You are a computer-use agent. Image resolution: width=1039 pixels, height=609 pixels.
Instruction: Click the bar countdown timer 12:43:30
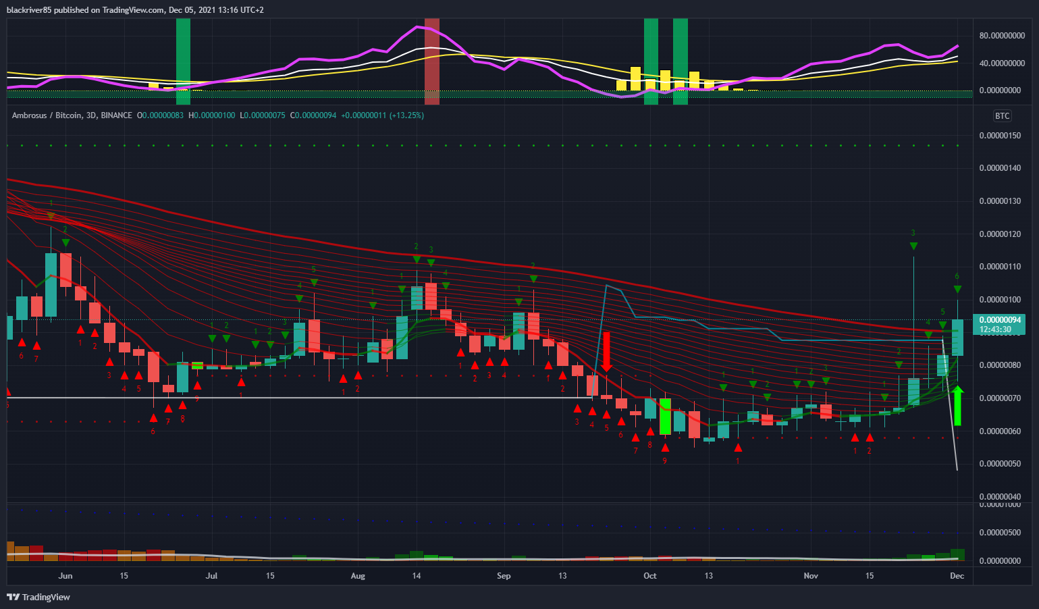[996, 329]
